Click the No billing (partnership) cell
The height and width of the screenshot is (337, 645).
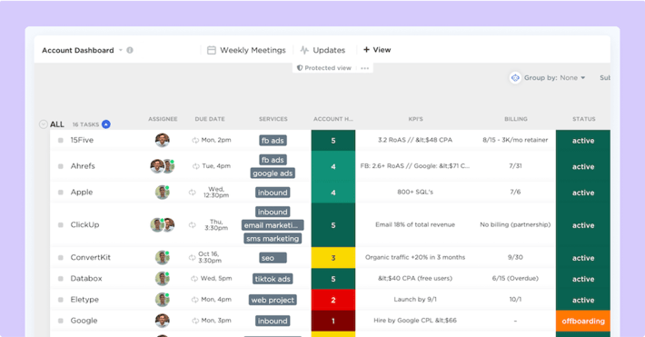pyautogui.click(x=515, y=224)
